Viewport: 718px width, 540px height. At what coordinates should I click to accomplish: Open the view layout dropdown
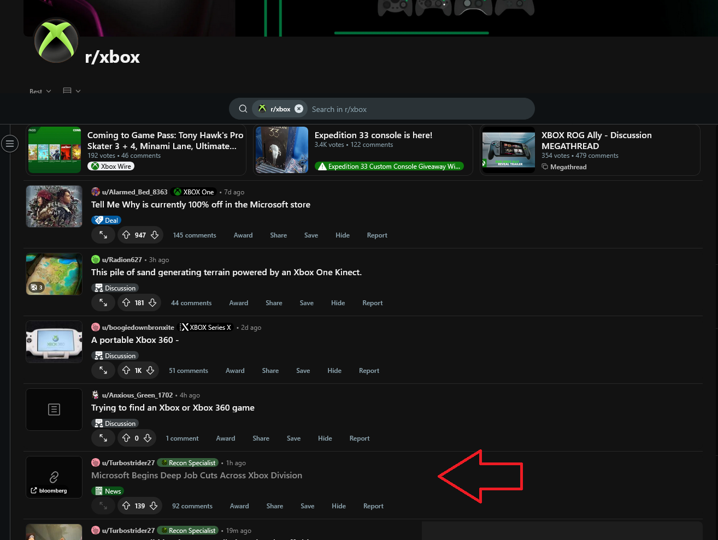72,91
